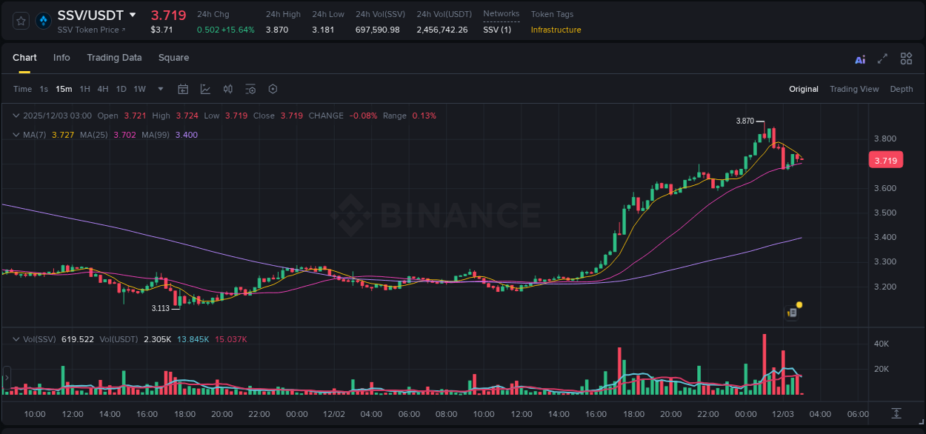Collapse the Vol(SSV) volume panel
926x434 pixels.
15,338
